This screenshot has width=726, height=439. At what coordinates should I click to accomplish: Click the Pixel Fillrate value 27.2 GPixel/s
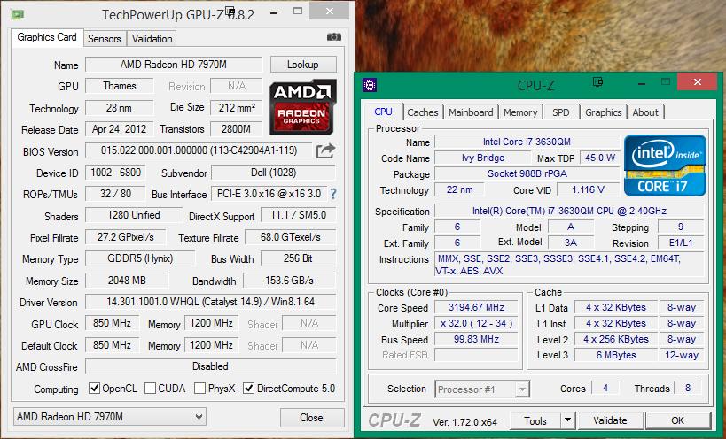click(126, 237)
